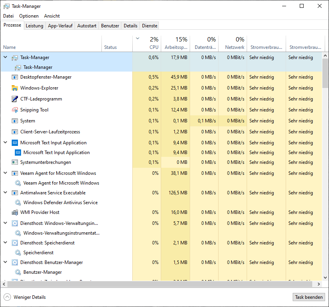Collapse the Microsoft Text Input Application group
Image resolution: width=329 pixels, height=307 pixels.
point(5,142)
